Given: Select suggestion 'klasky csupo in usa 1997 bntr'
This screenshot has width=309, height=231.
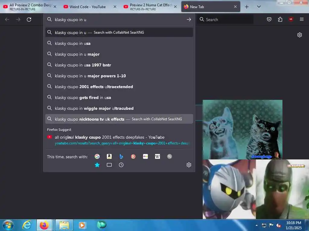Looking at the screenshot, I should pyautogui.click(x=119, y=65).
